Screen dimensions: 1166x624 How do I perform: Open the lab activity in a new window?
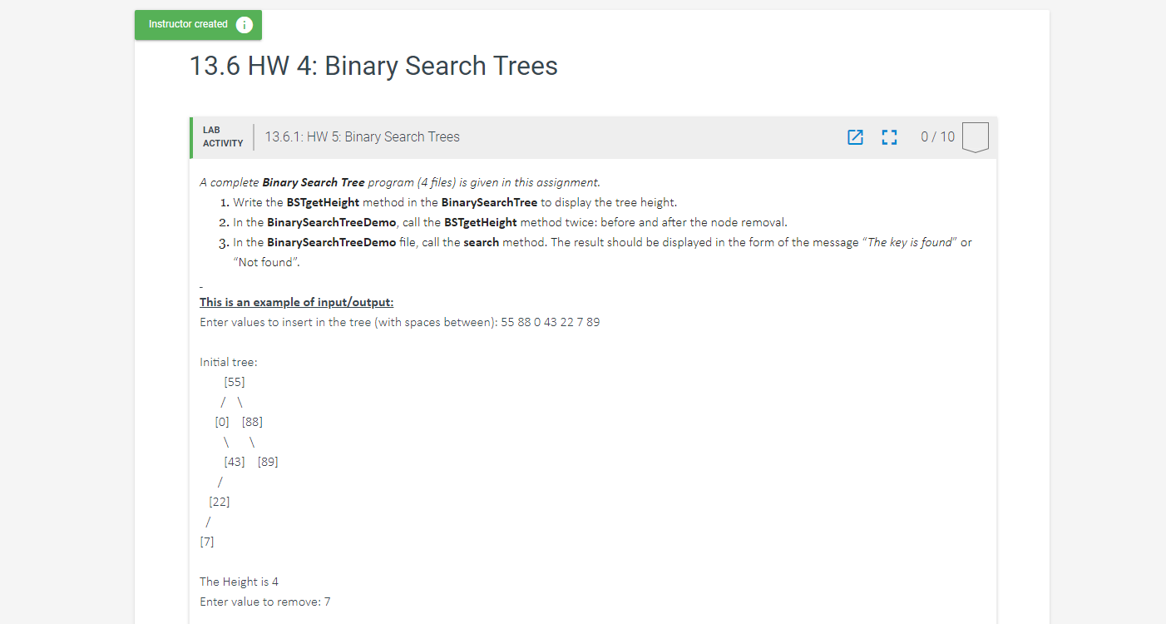click(855, 136)
